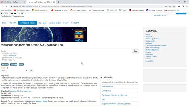Open Contact Us in Main Menu sidebar

tap(149, 61)
